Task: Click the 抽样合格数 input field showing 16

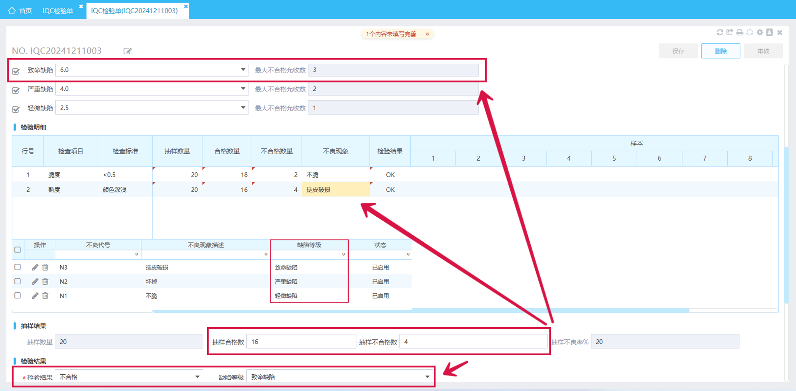Action: pos(301,342)
